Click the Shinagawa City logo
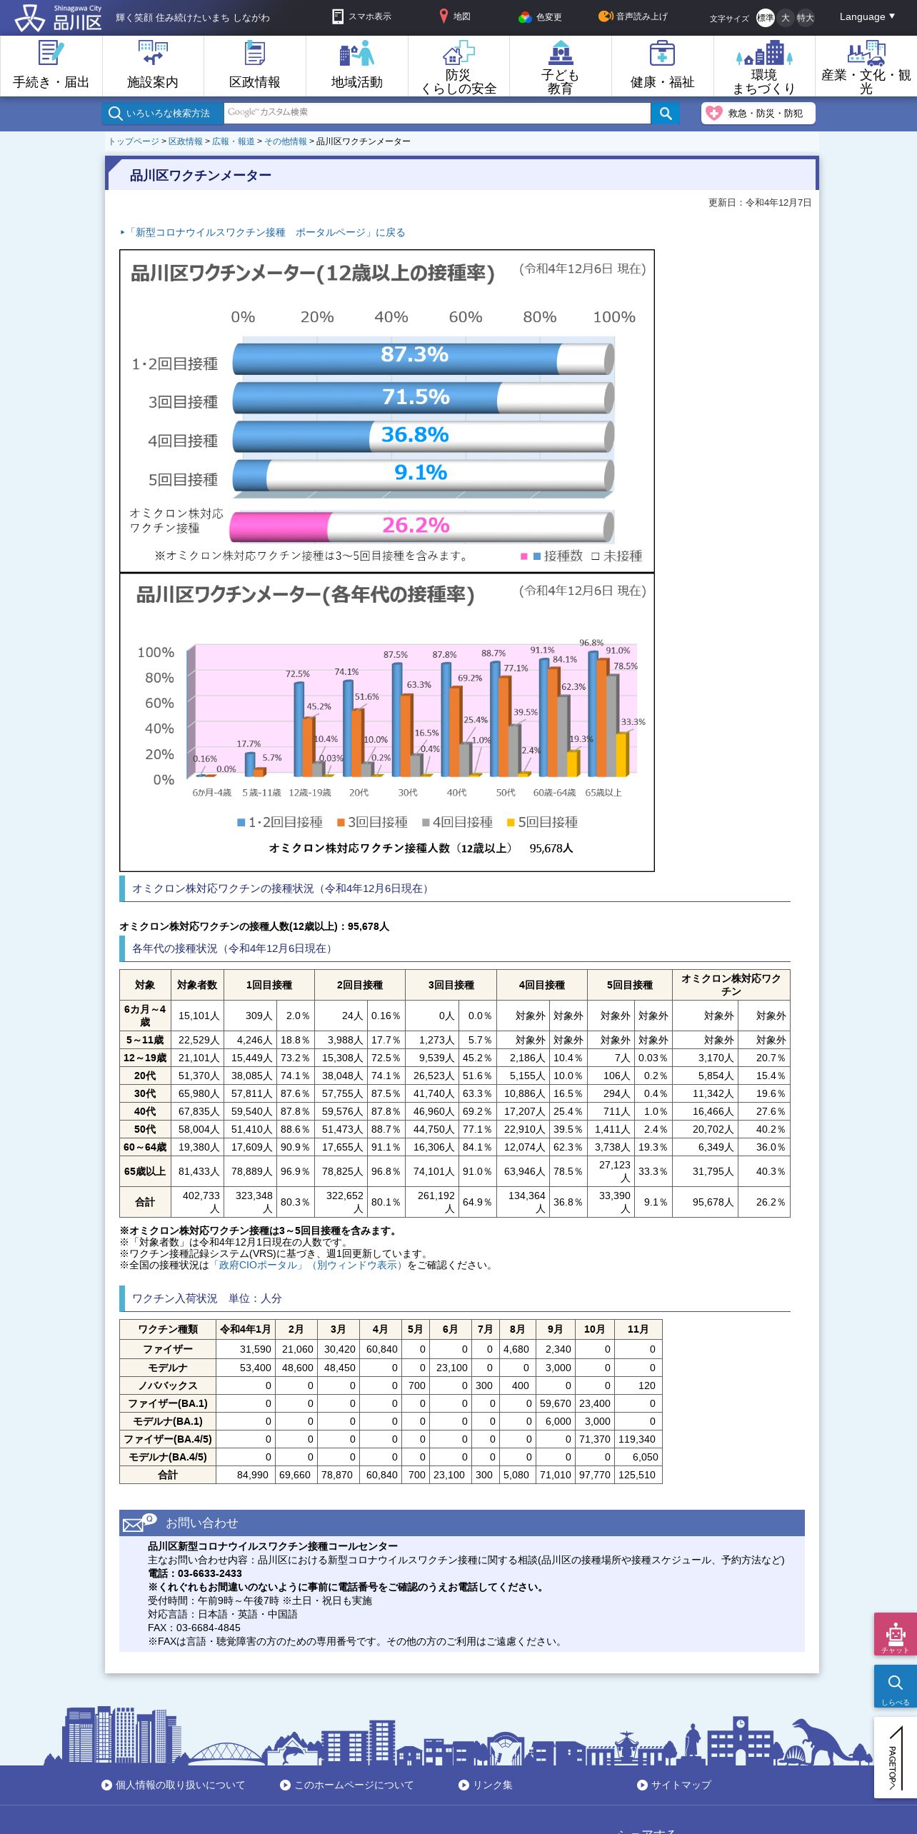This screenshot has width=917, height=1834. [x=58, y=18]
